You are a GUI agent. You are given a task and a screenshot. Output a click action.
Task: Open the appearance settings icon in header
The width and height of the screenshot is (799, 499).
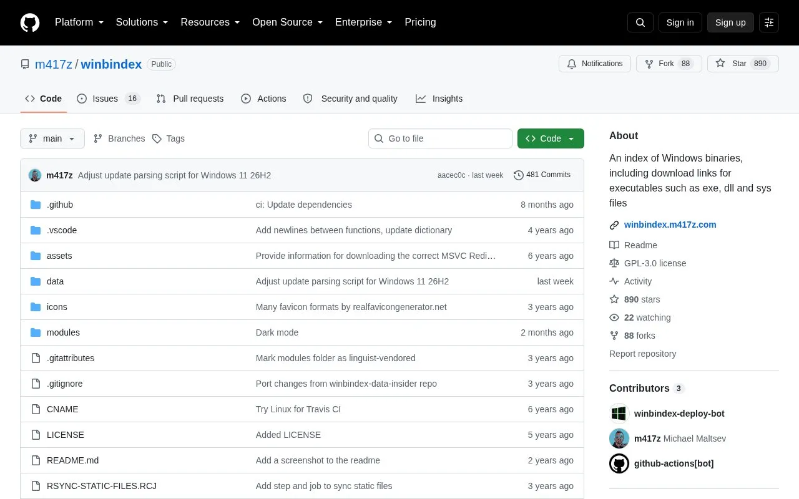769,22
